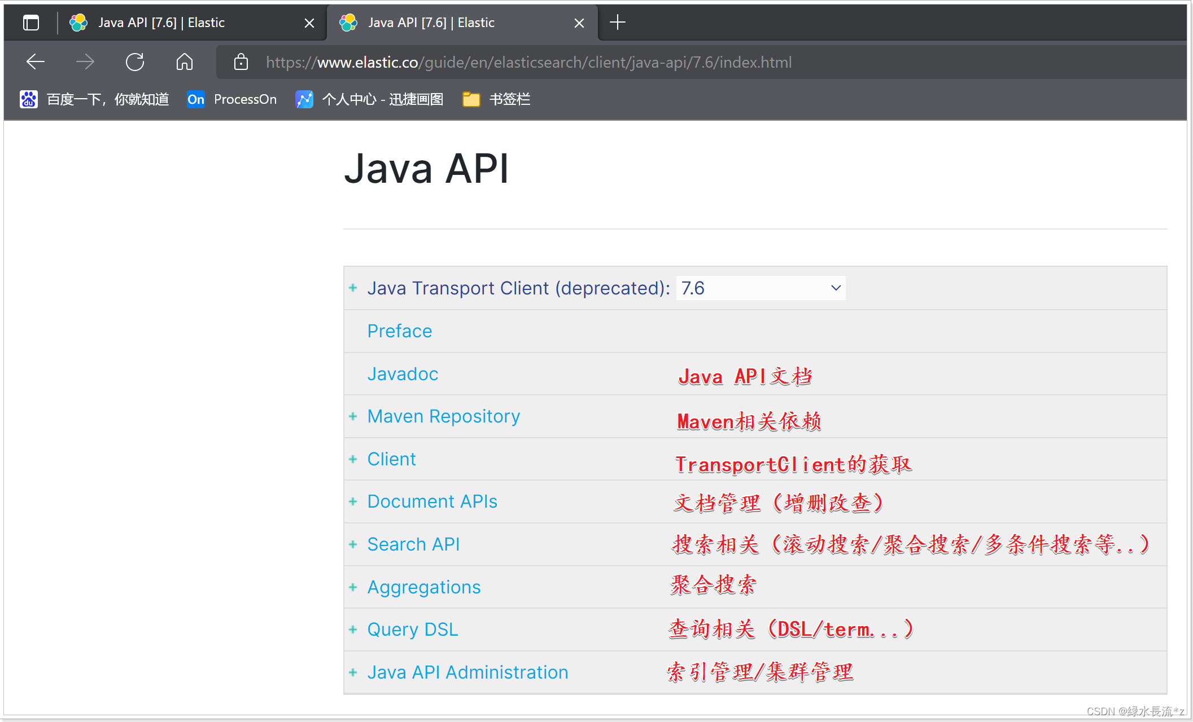Open the Java Transport Client (deprecated) link
The height and width of the screenshot is (722, 1193).
click(x=518, y=288)
